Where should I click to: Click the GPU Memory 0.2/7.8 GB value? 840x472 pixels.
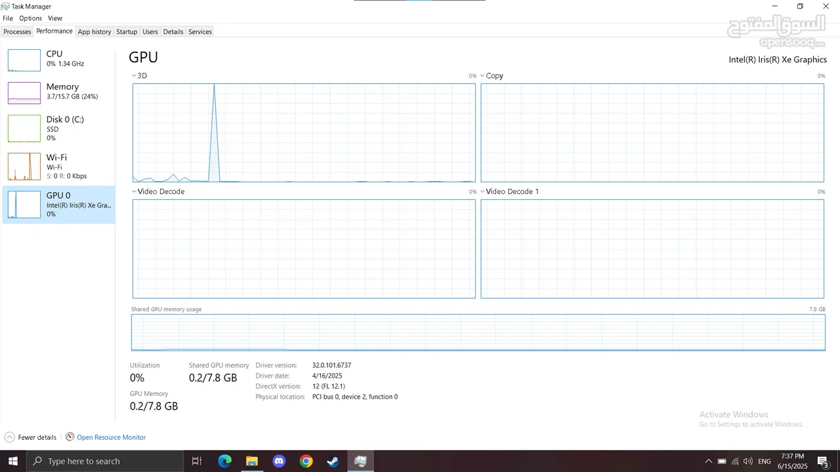(x=154, y=406)
